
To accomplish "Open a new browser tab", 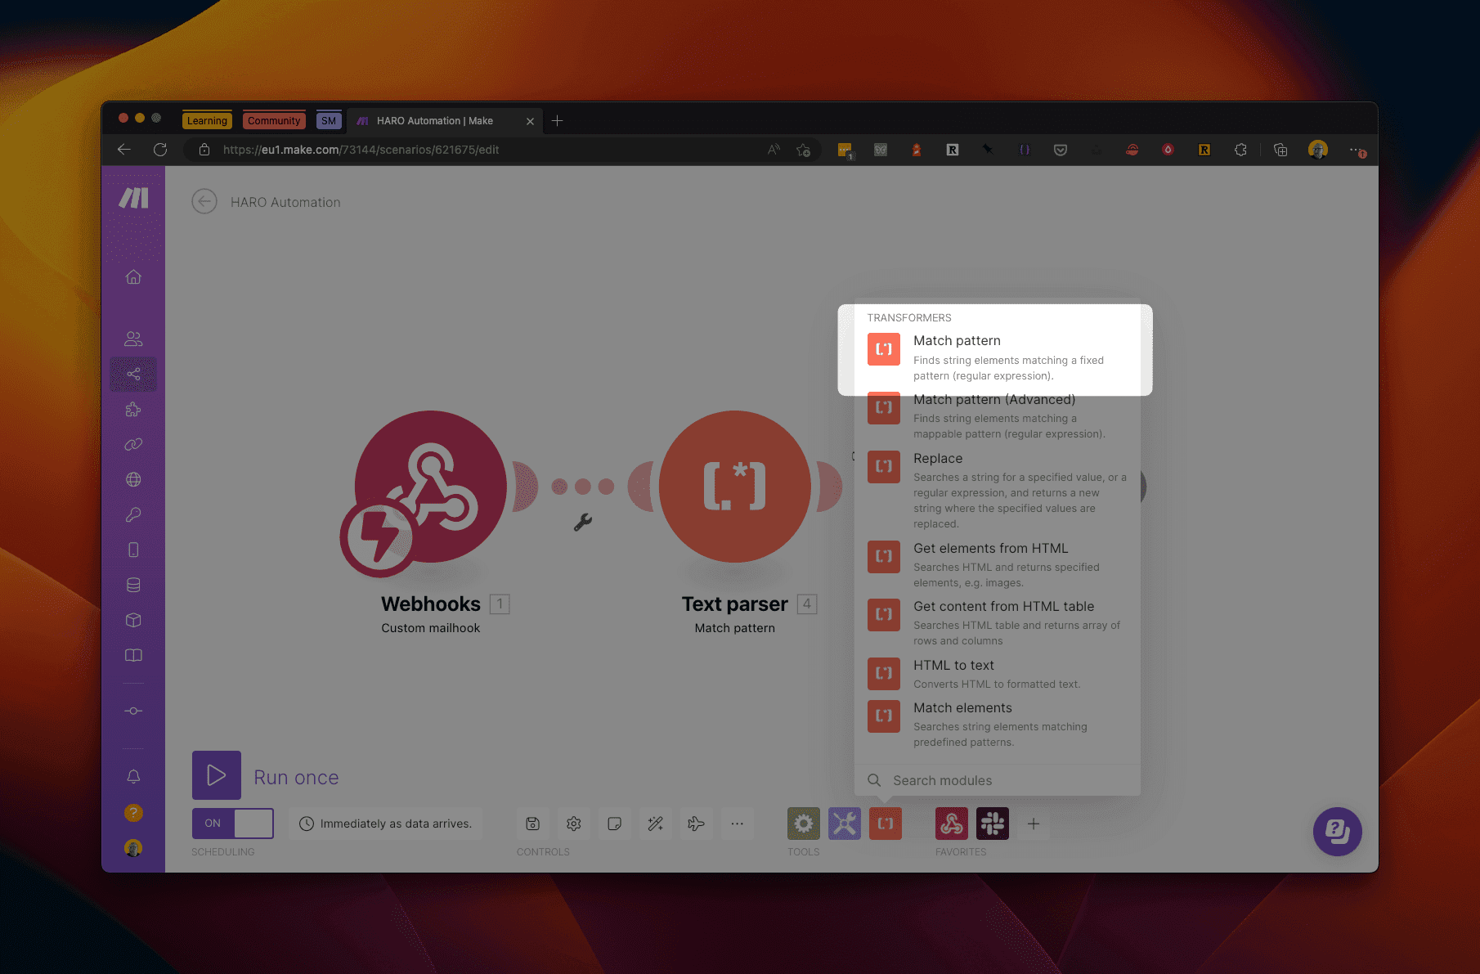I will pyautogui.click(x=558, y=121).
